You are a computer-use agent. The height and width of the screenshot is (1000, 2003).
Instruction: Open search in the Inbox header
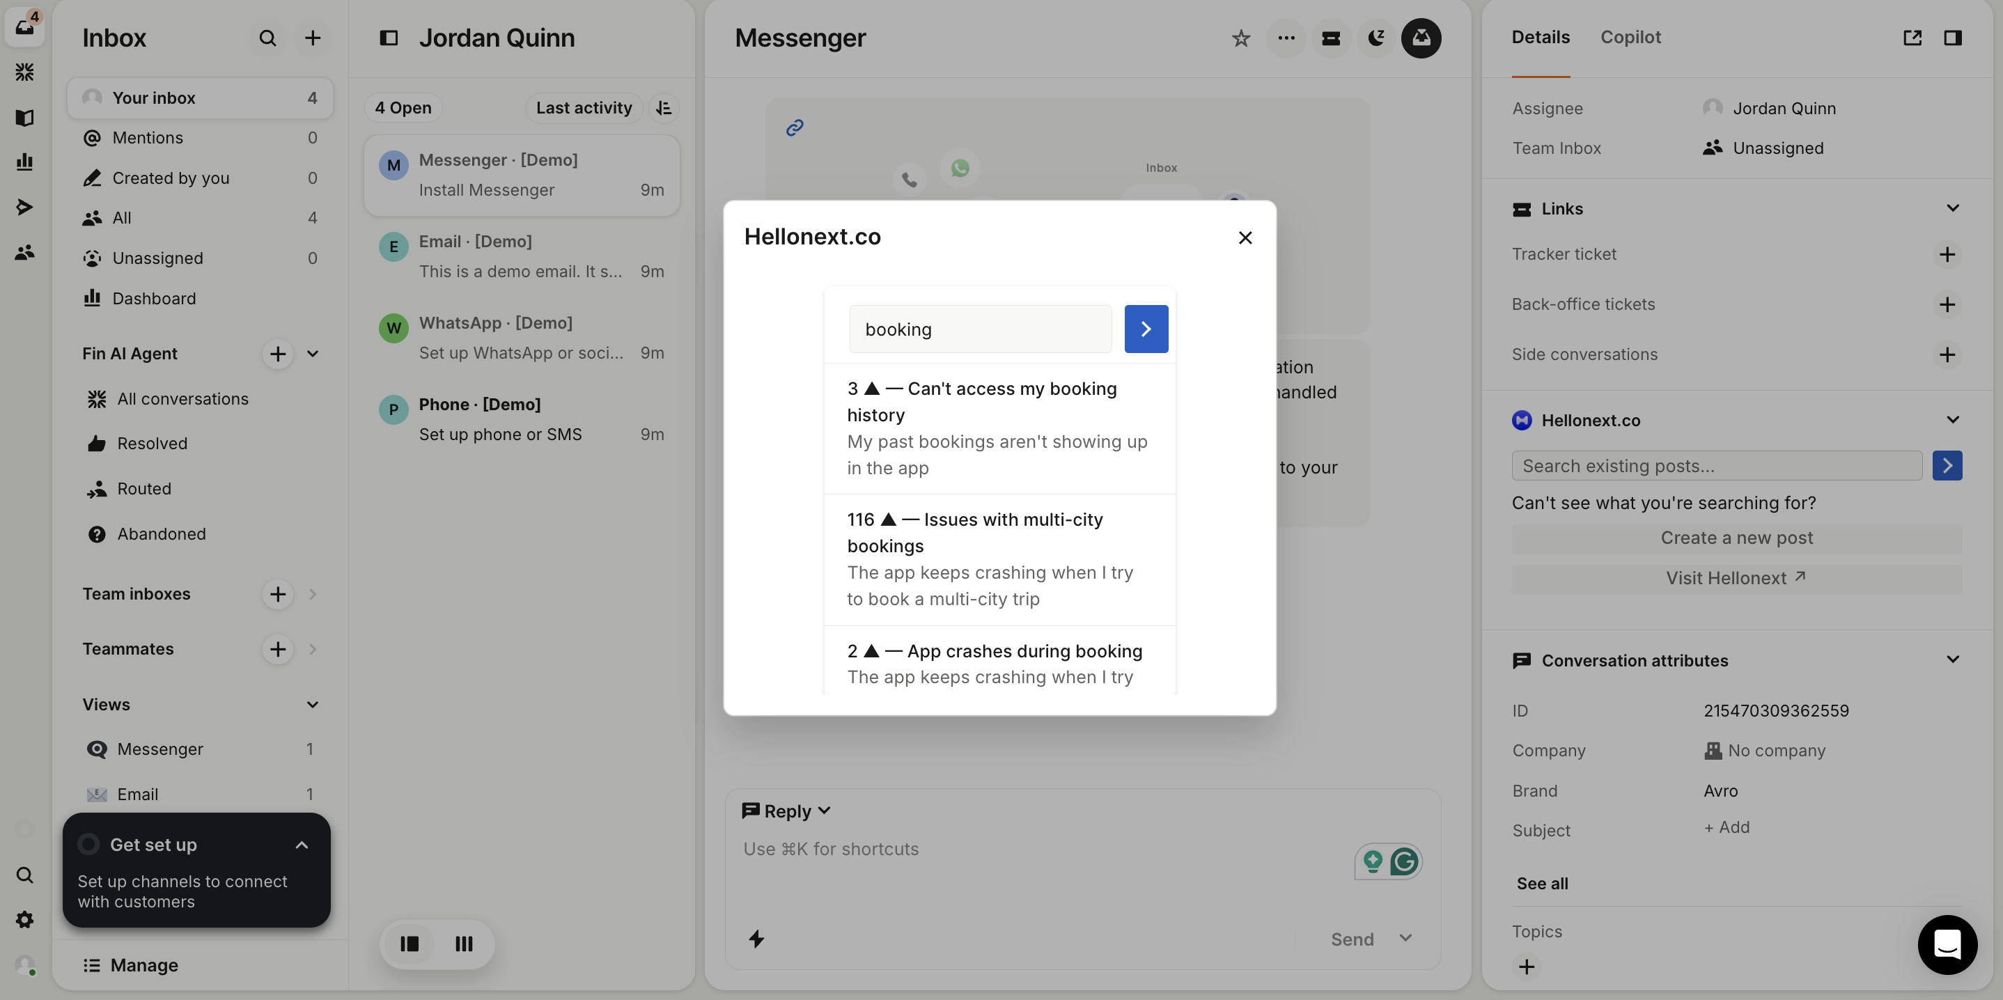pyautogui.click(x=267, y=38)
